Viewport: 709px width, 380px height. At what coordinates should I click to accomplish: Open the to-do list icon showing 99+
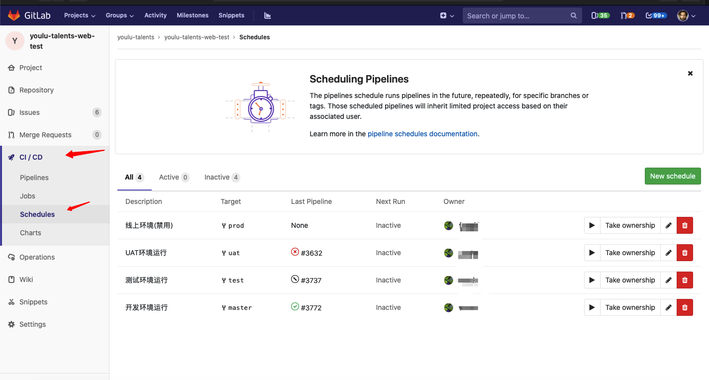pyautogui.click(x=656, y=15)
